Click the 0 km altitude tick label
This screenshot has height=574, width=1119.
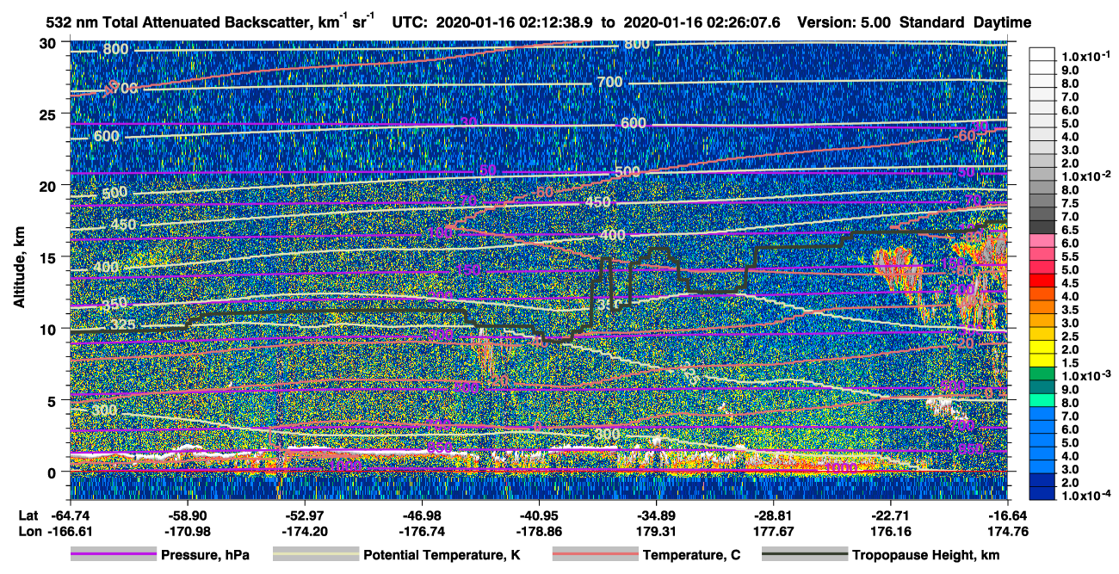pos(52,472)
